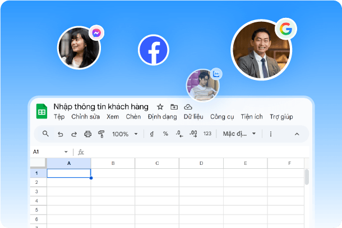Open the search magnifier in toolbar

(45, 134)
